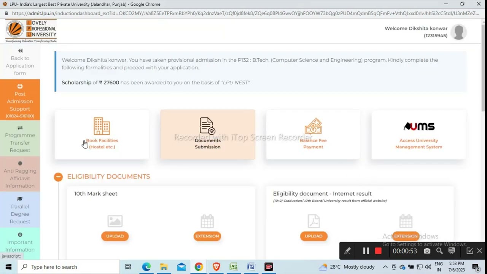Take a screenshot with the recorder camera icon
487x274 pixels.
click(x=427, y=251)
